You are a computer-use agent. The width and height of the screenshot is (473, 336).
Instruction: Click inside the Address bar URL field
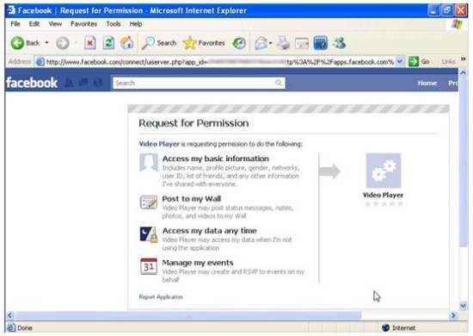coord(215,62)
